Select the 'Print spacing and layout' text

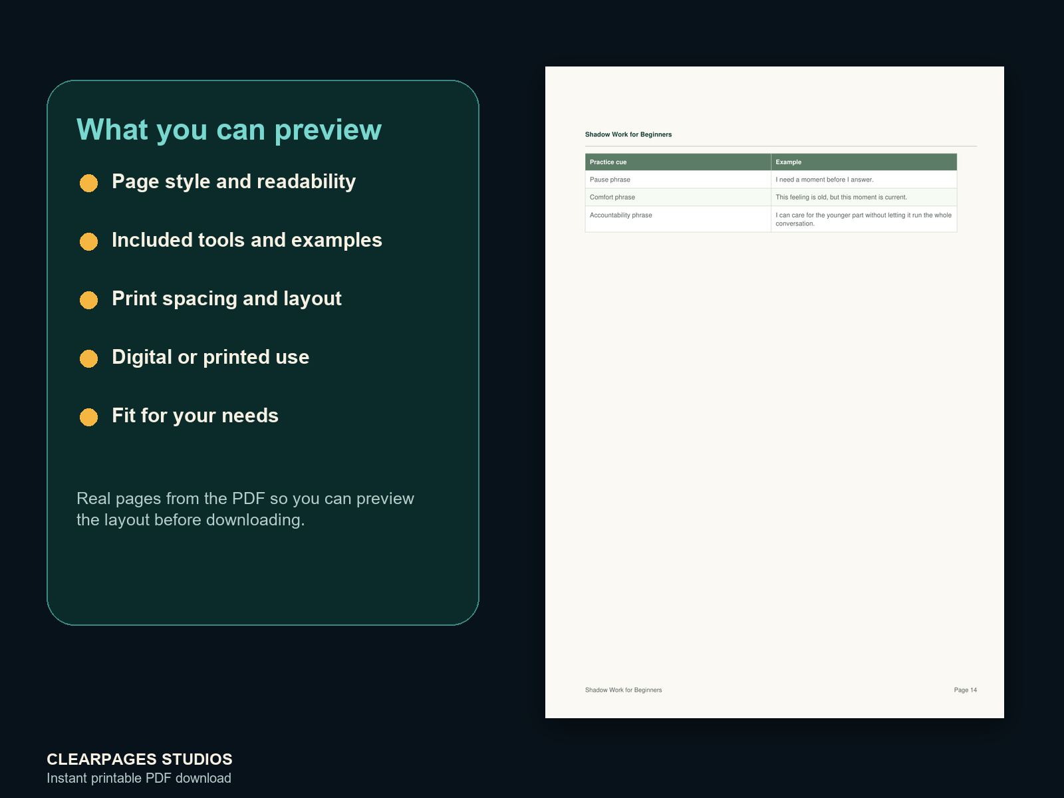click(x=226, y=299)
